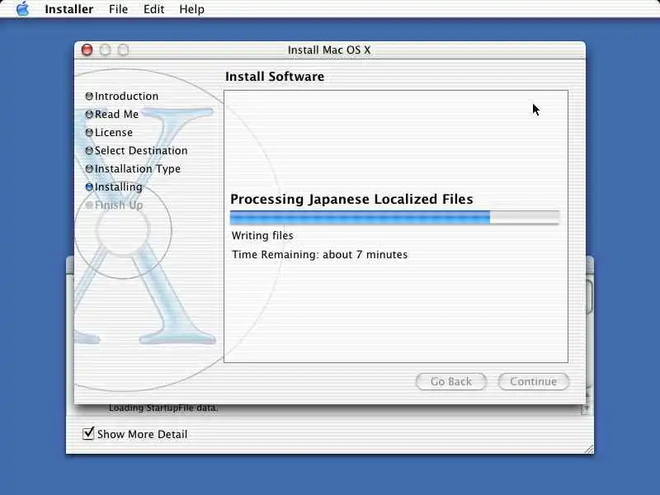Viewport: 660px width, 495px height.
Task: Open the Apple menu icon
Action: (23, 9)
